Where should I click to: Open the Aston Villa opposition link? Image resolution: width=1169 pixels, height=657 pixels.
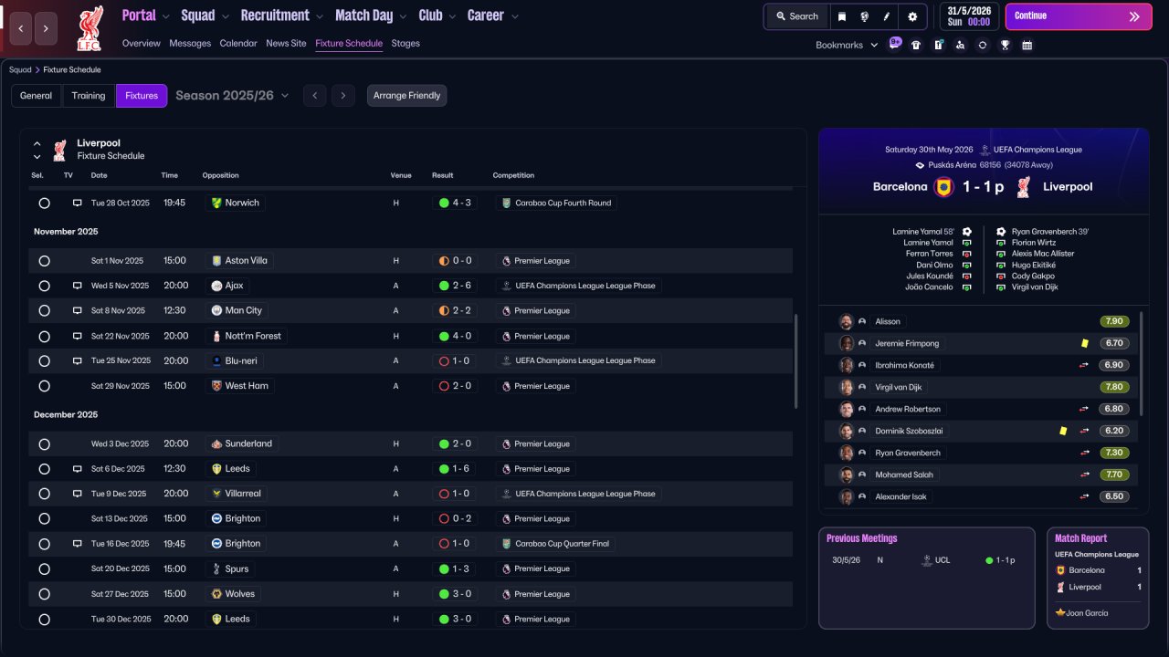point(239,261)
